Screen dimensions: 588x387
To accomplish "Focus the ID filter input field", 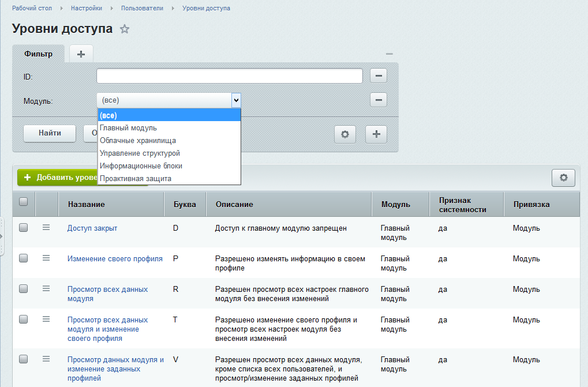I will [x=230, y=76].
